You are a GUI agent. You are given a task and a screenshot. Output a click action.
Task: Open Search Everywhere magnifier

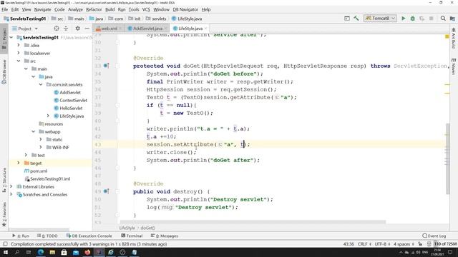(x=443, y=19)
